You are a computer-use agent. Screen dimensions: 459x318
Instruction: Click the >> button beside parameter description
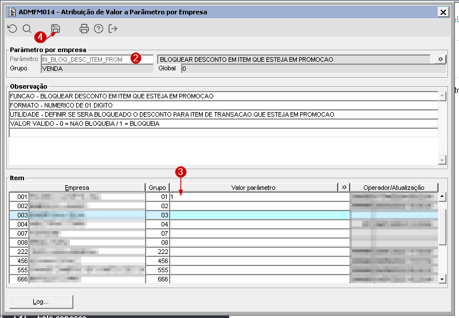440,59
